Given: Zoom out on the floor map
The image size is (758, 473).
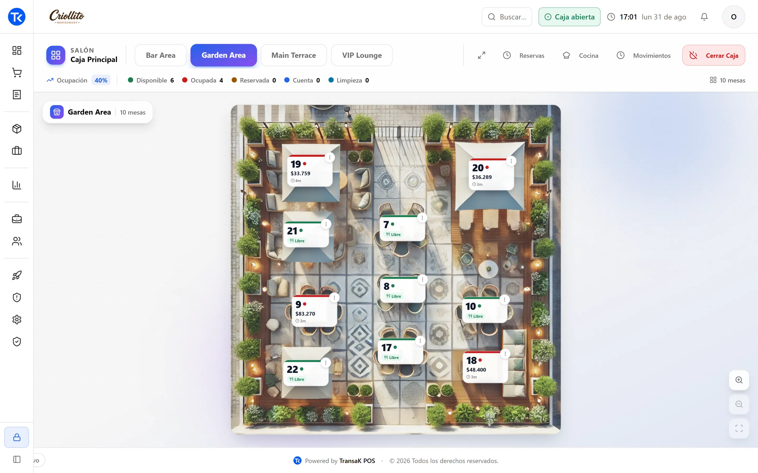Looking at the screenshot, I should 739,404.
